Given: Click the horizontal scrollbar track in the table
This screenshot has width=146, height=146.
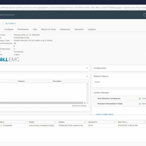Looking at the screenshot, I should tap(41, 103).
